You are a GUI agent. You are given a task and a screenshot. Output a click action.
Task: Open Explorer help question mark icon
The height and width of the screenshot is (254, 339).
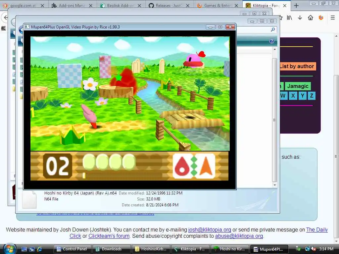coord(272,41)
